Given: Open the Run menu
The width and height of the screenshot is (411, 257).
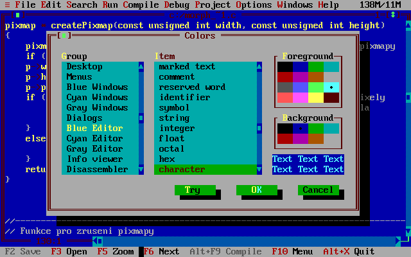Looking at the screenshot, I should coord(110,4).
